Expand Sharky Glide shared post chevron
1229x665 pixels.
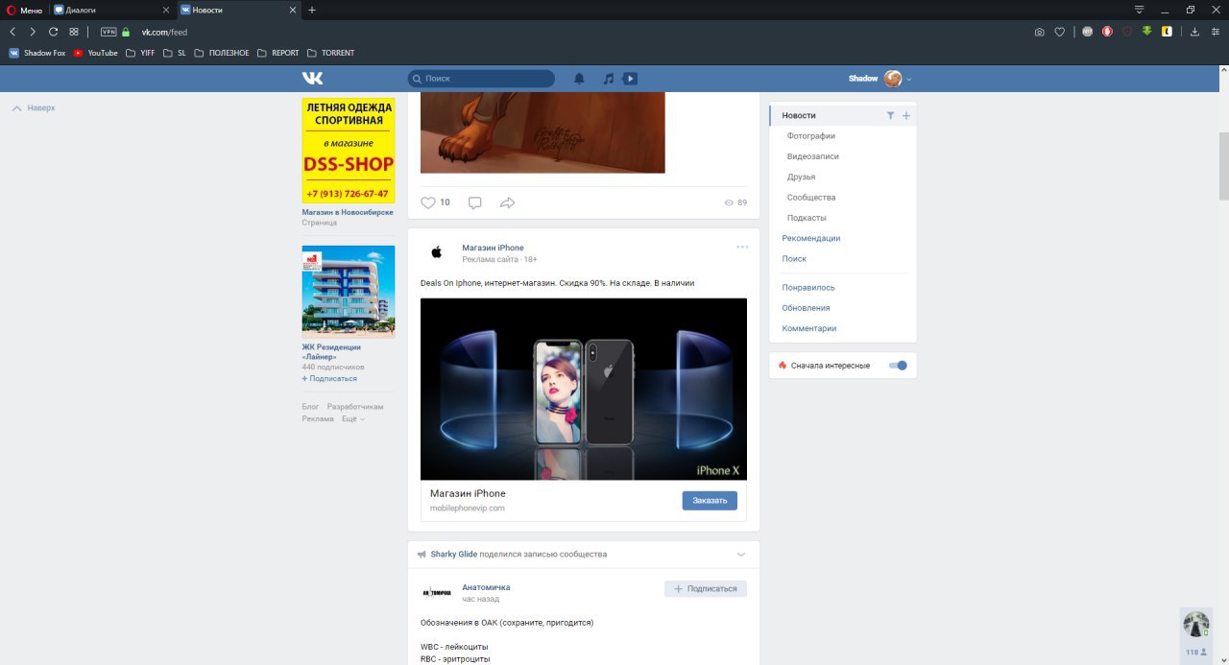[741, 555]
